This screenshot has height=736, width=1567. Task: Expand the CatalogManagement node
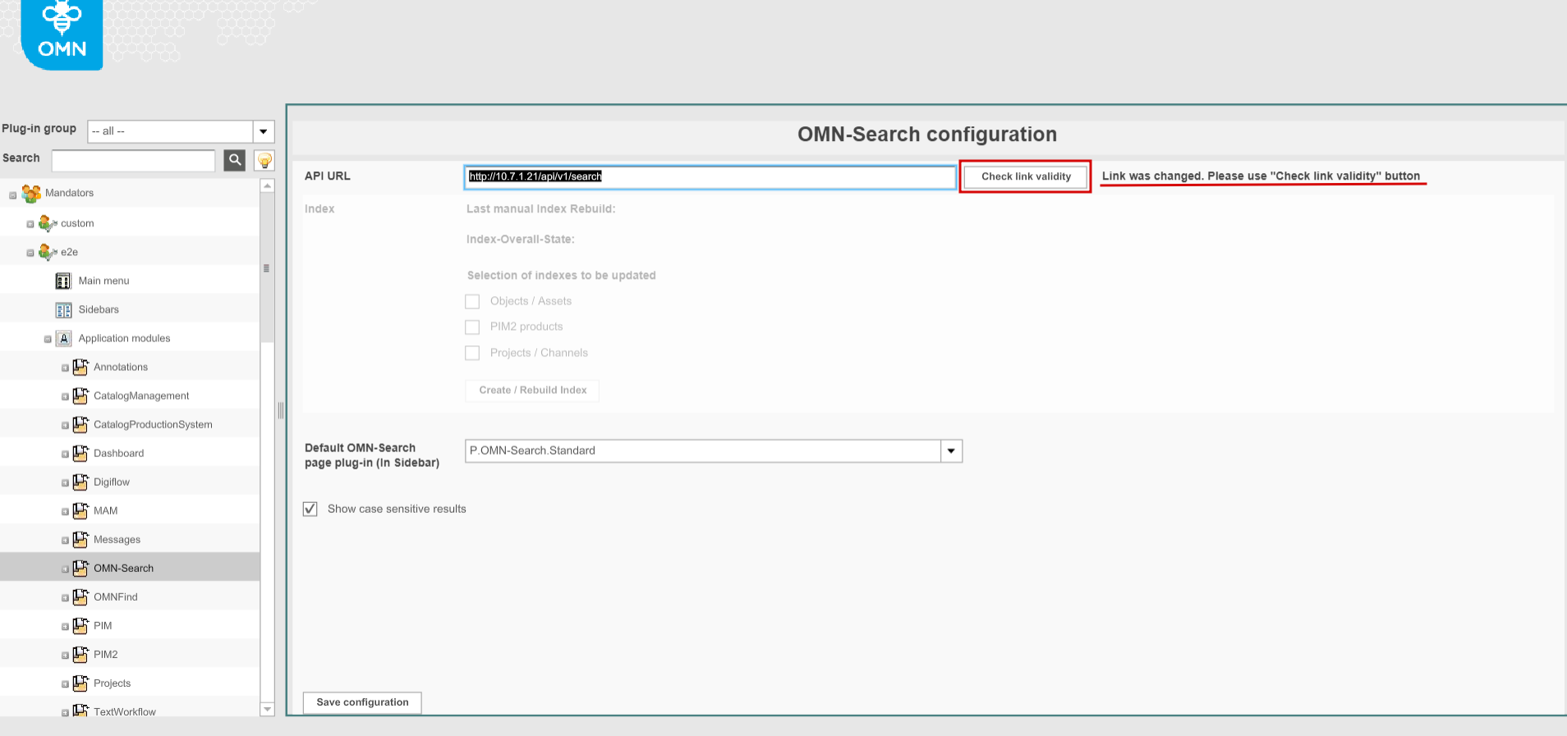(65, 396)
